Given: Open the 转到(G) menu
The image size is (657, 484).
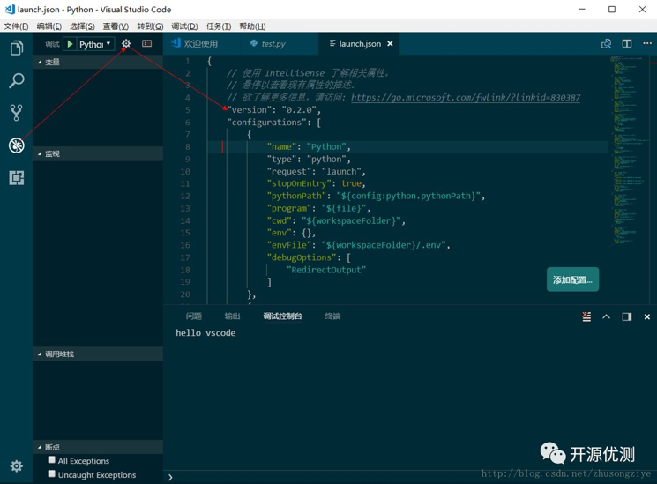Looking at the screenshot, I should pyautogui.click(x=150, y=26).
